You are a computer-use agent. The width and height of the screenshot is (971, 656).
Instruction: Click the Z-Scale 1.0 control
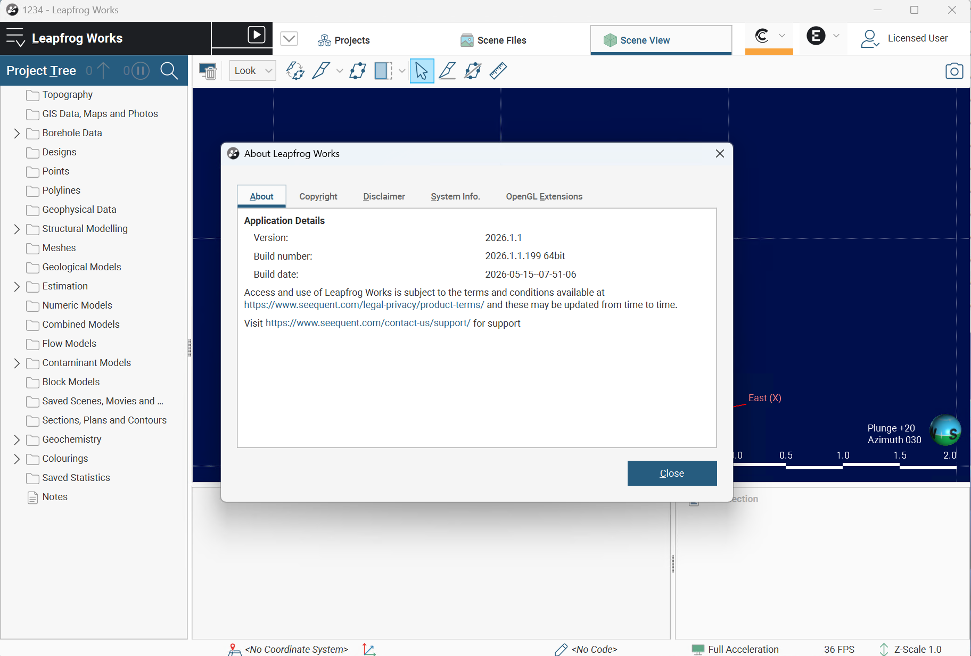tap(910, 649)
